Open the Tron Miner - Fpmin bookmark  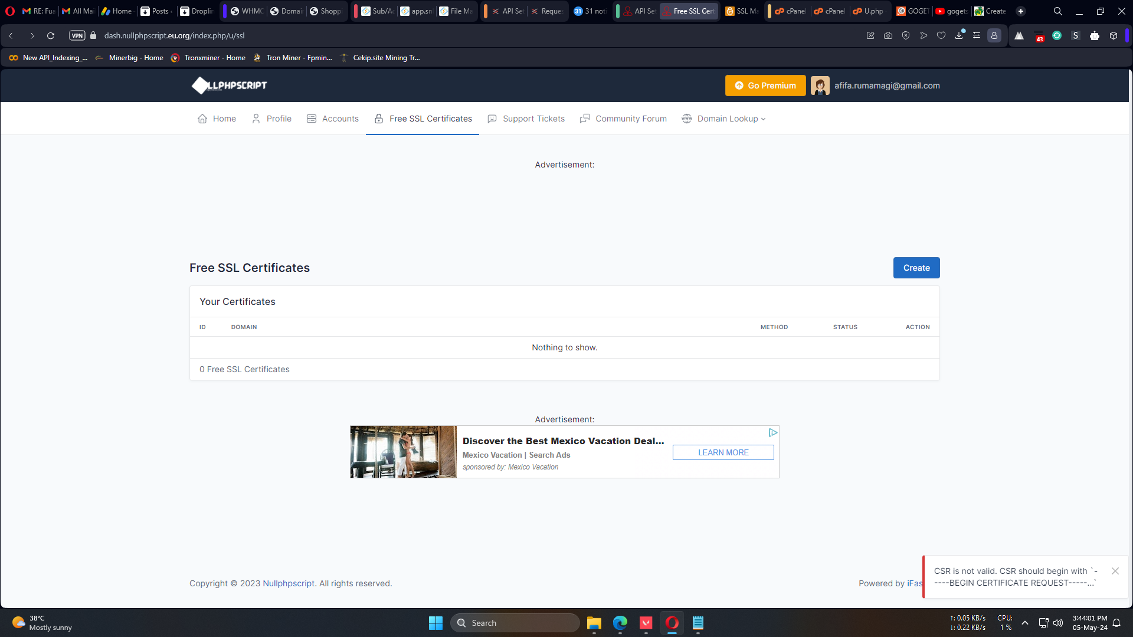293,58
